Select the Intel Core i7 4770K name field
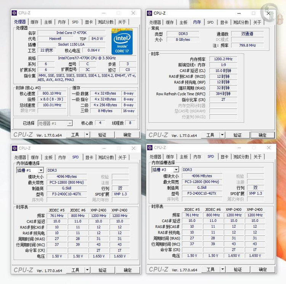The height and width of the screenshot is (284, 286). [x=72, y=33]
